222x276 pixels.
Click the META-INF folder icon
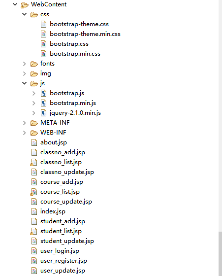[34, 123]
